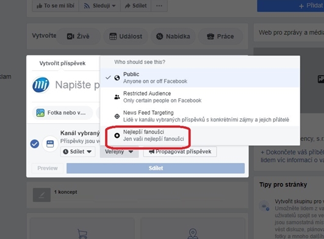Click the top Sdílet share arrow button
Image resolution: width=324 pixels, height=239 pixels.
tap(135, 5)
